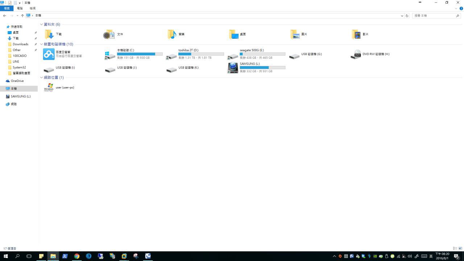This screenshot has width=464, height=261.
Task: Collapse the 裝置和磁碟機 (10) group
Action: 41,44
